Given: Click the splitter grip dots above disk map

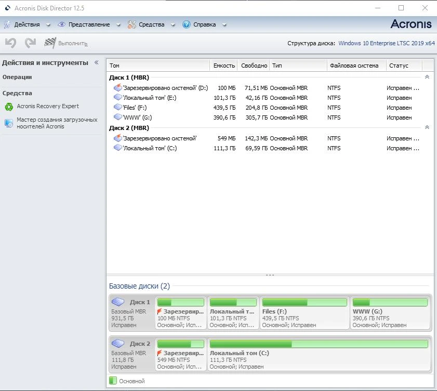Looking at the screenshot, I should [270, 275].
